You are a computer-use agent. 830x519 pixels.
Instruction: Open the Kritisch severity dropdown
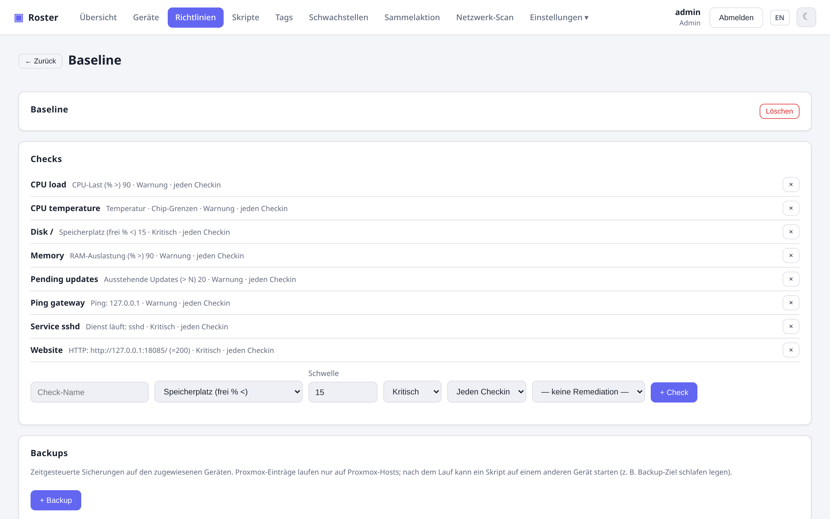(x=412, y=392)
